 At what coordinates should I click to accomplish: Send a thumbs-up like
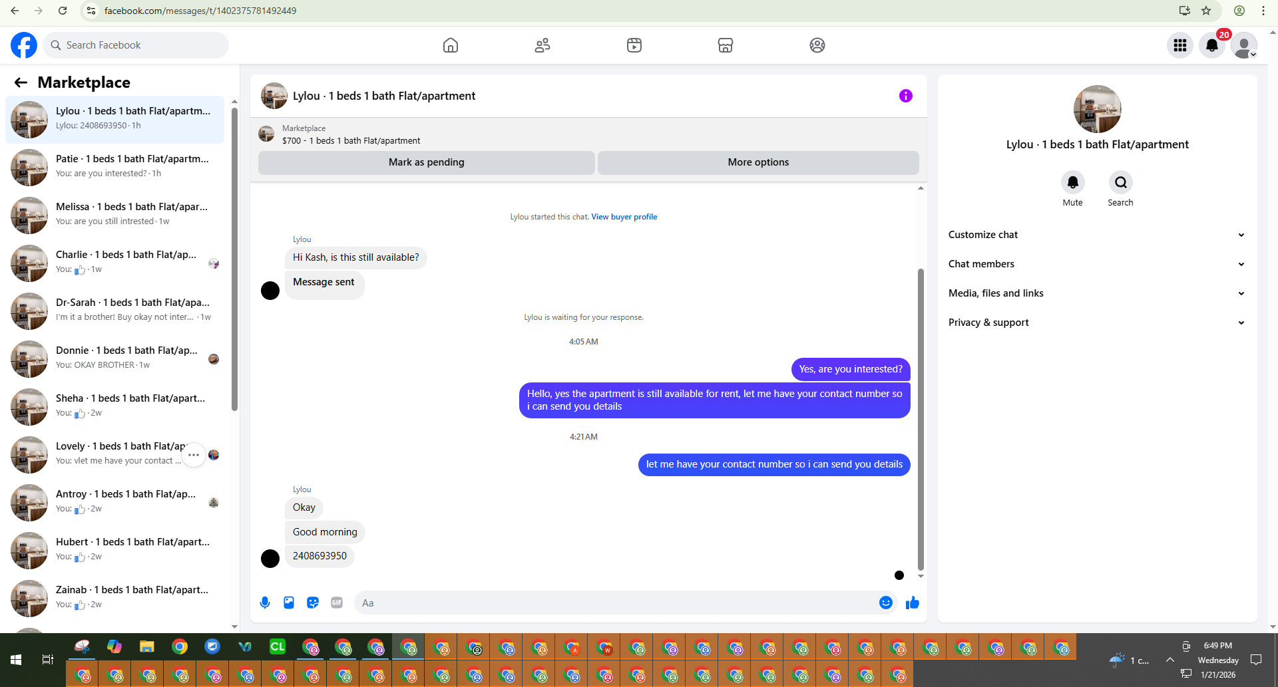pos(913,603)
